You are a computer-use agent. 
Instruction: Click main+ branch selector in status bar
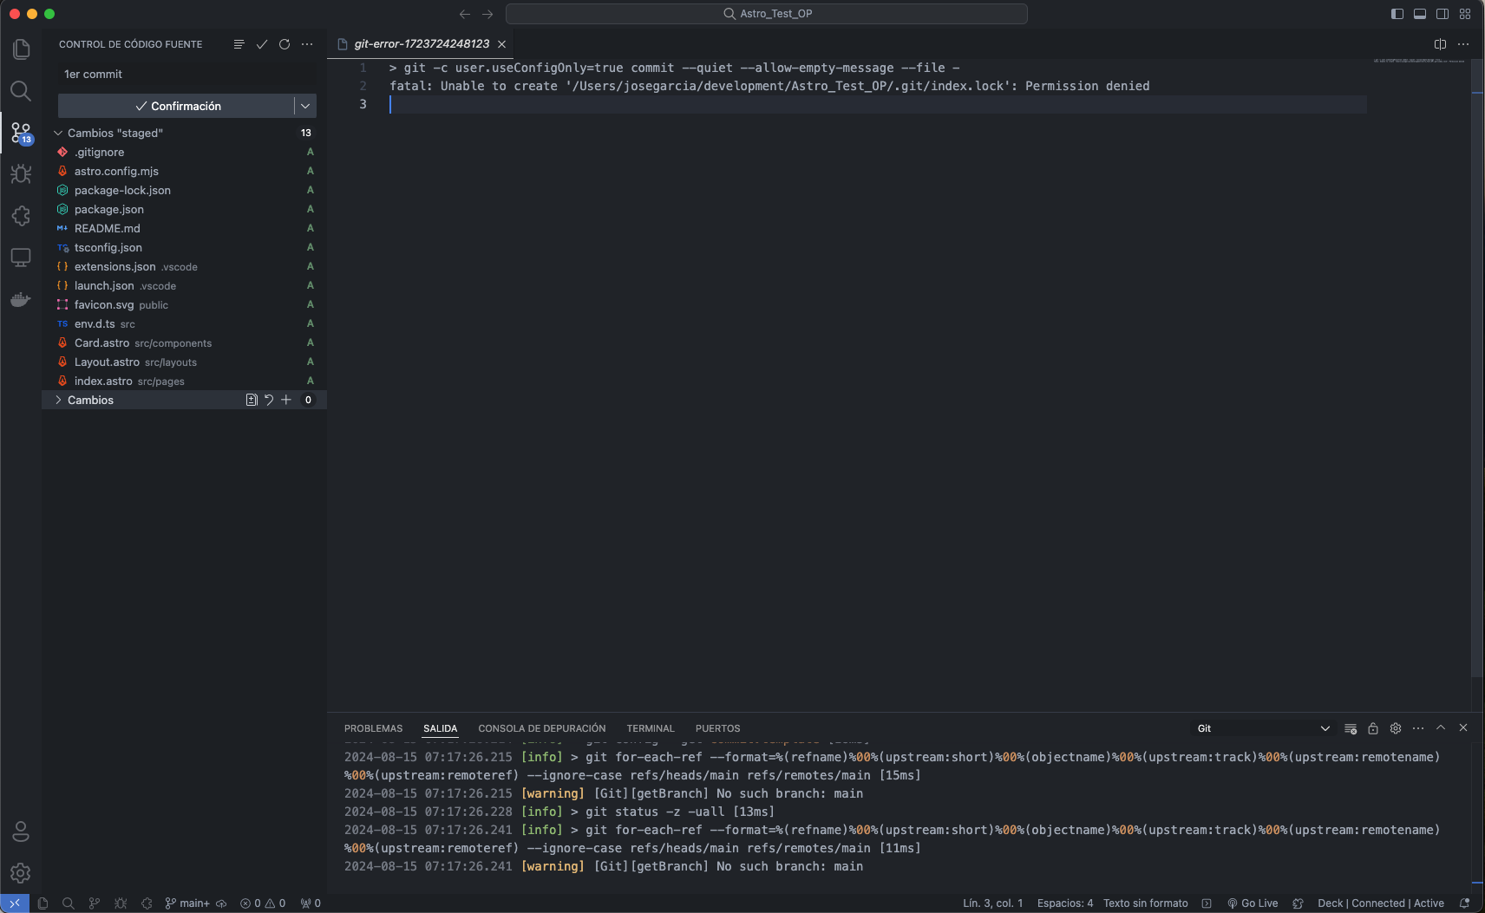tap(187, 903)
